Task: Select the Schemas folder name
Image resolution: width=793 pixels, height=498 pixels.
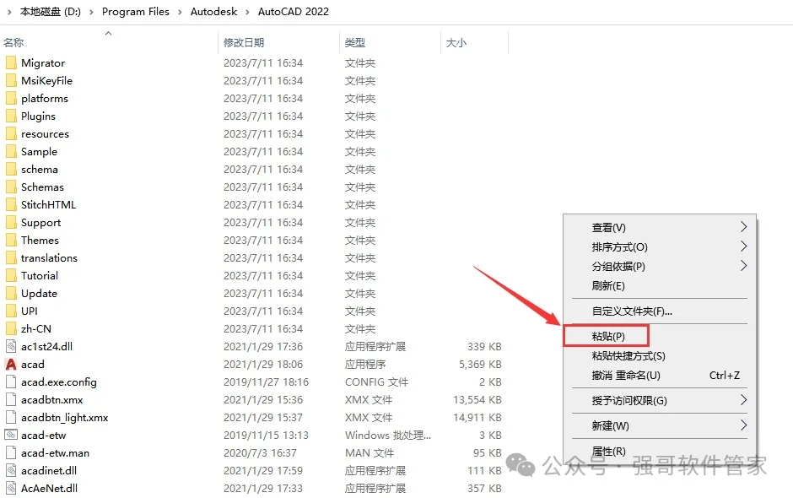Action: click(42, 187)
